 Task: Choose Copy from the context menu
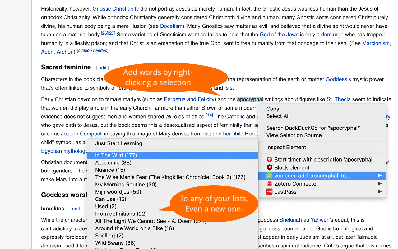pos(322,109)
